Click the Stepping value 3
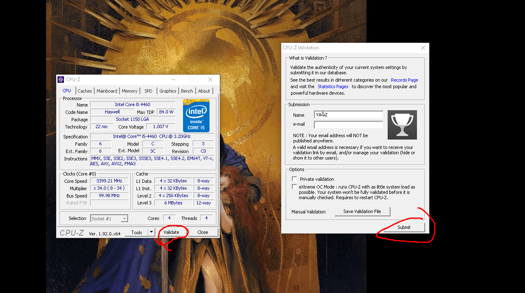The width and height of the screenshot is (525, 293). click(203, 144)
